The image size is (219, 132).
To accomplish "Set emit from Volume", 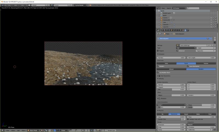I will click(x=206, y=63).
